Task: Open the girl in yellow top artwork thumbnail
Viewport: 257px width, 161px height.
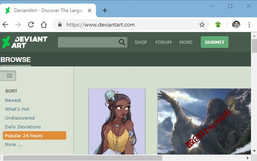Action: (117, 122)
